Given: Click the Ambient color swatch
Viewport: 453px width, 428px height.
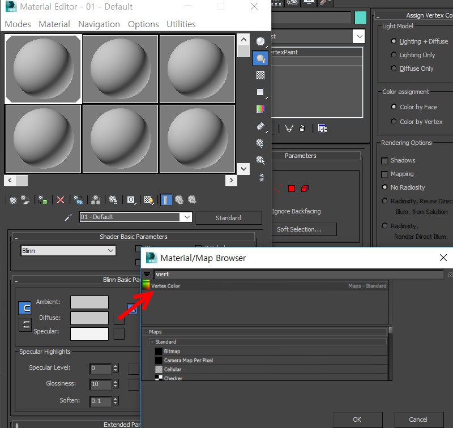Looking at the screenshot, I should pos(89,302).
